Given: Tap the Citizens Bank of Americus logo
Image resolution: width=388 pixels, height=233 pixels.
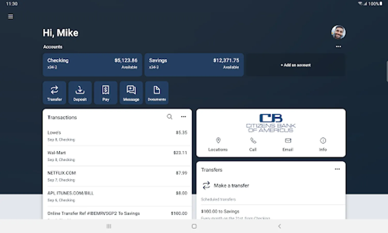Looking at the screenshot, I should (271, 123).
